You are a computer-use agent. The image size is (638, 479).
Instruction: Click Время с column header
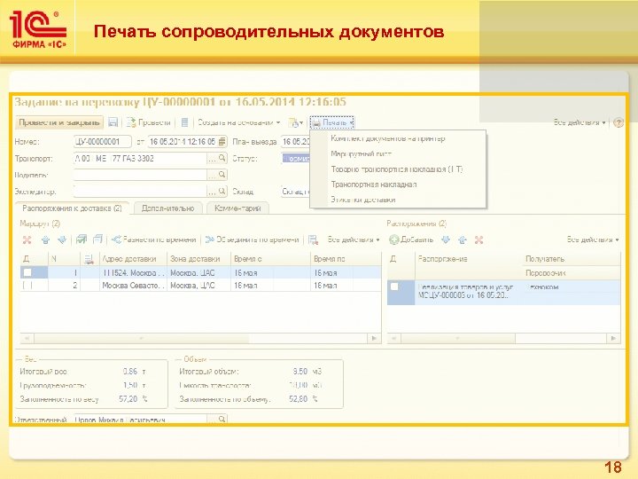(270, 259)
